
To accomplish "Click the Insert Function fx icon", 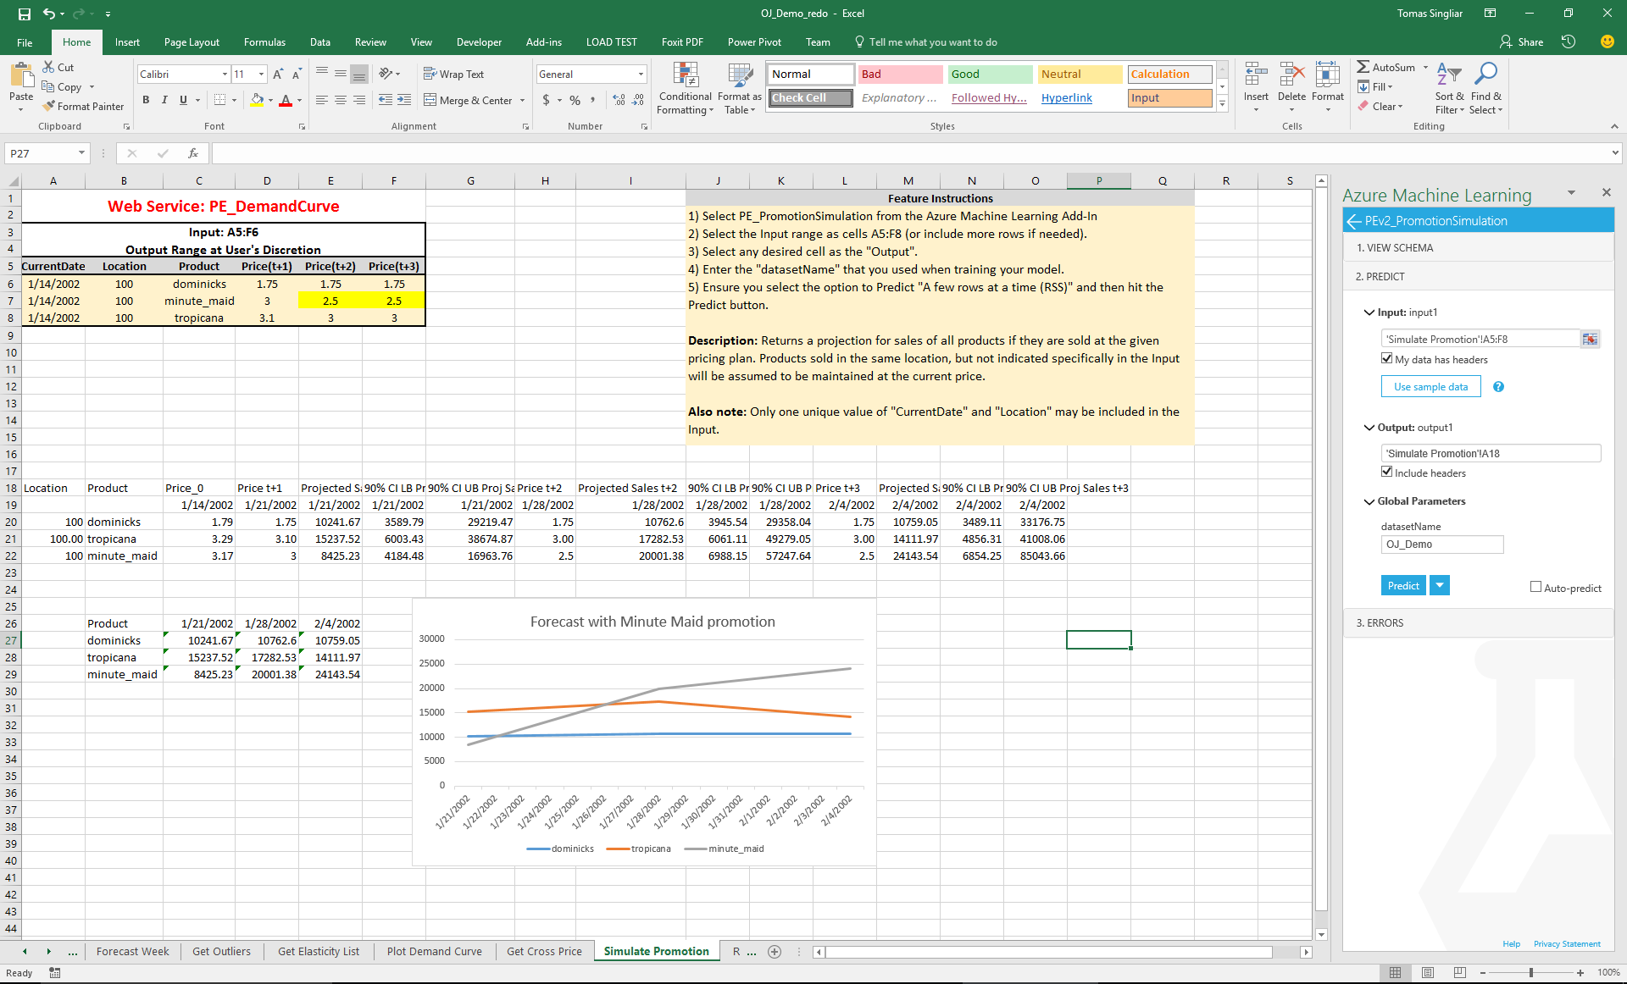I will (193, 153).
